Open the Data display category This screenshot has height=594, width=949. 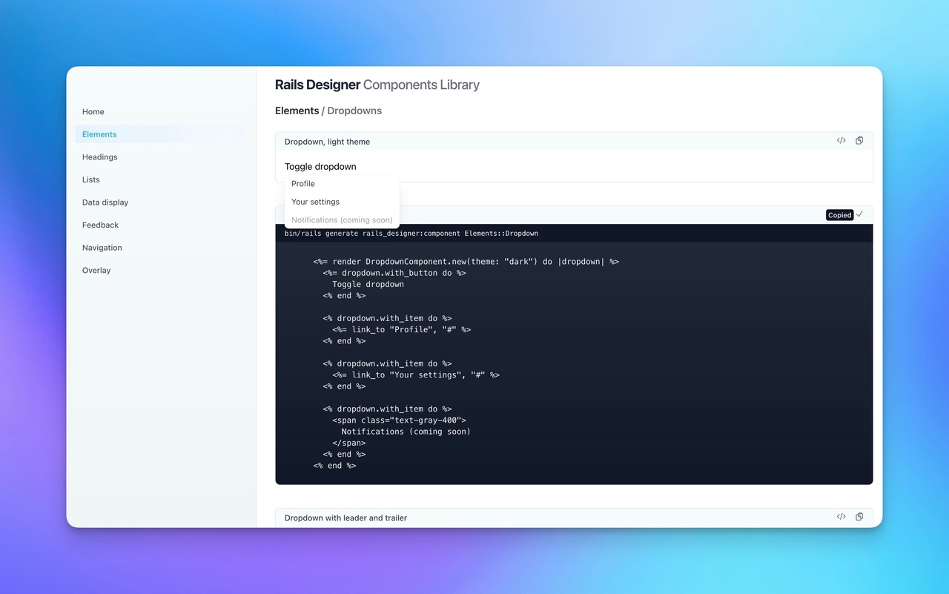click(x=105, y=202)
